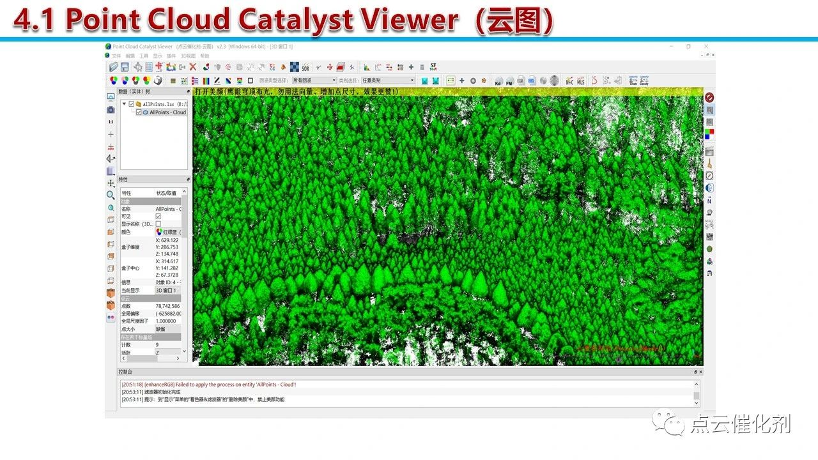Viewport: 818px width, 460px height.
Task: Click the N+C normals icon
Action: [x=569, y=81]
